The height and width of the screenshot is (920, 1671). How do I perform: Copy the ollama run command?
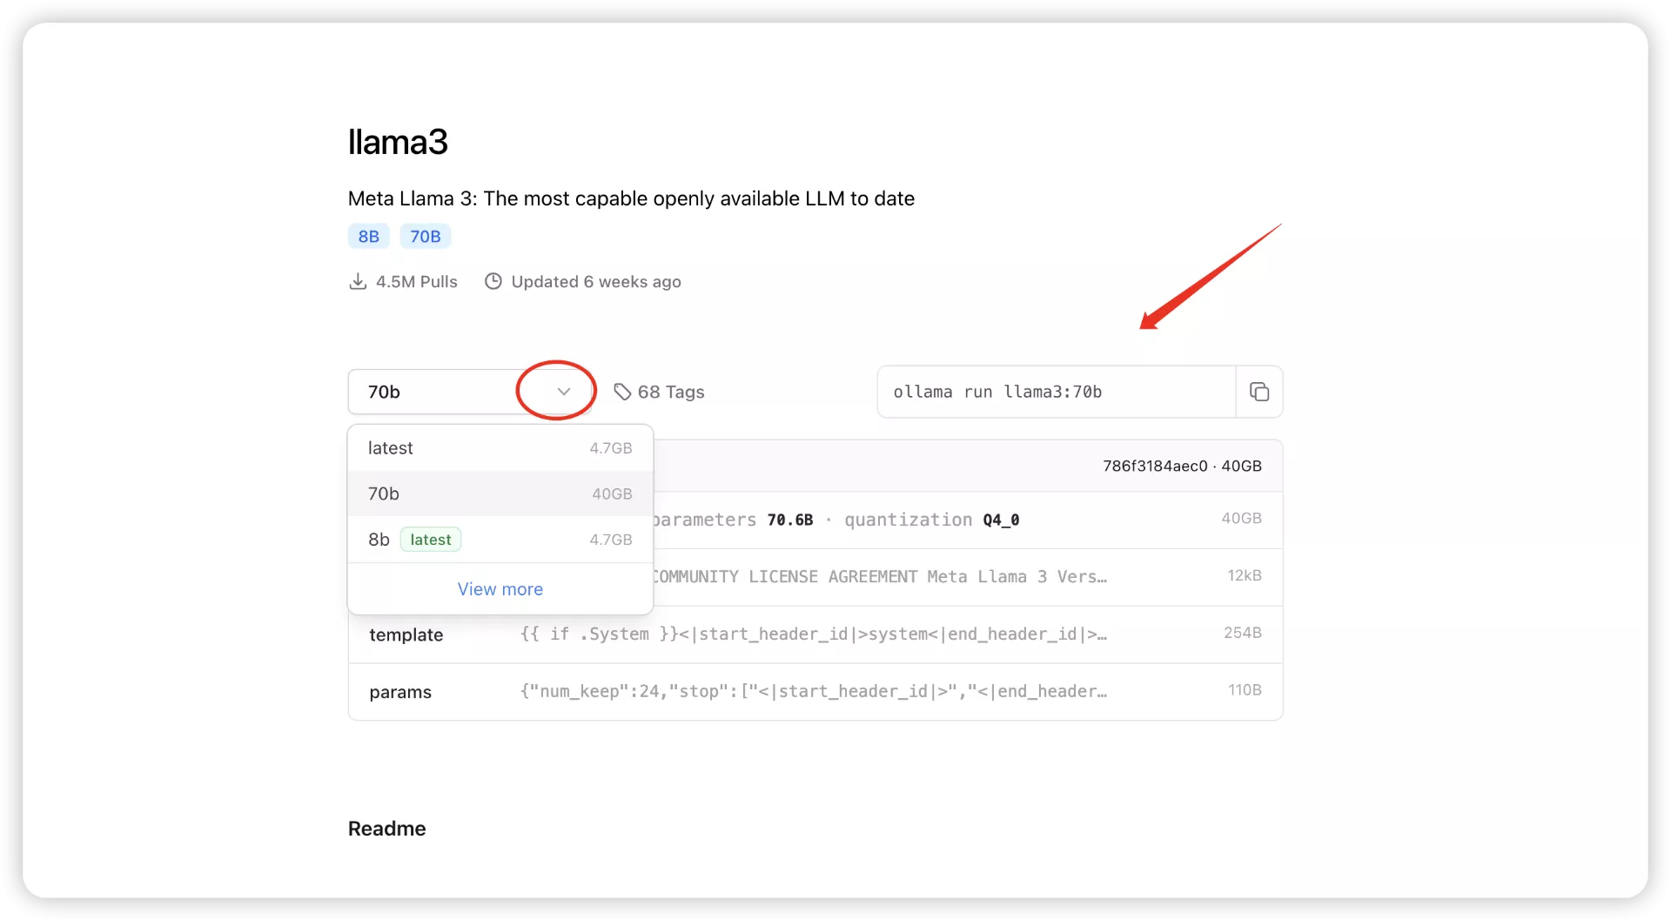(x=1258, y=392)
